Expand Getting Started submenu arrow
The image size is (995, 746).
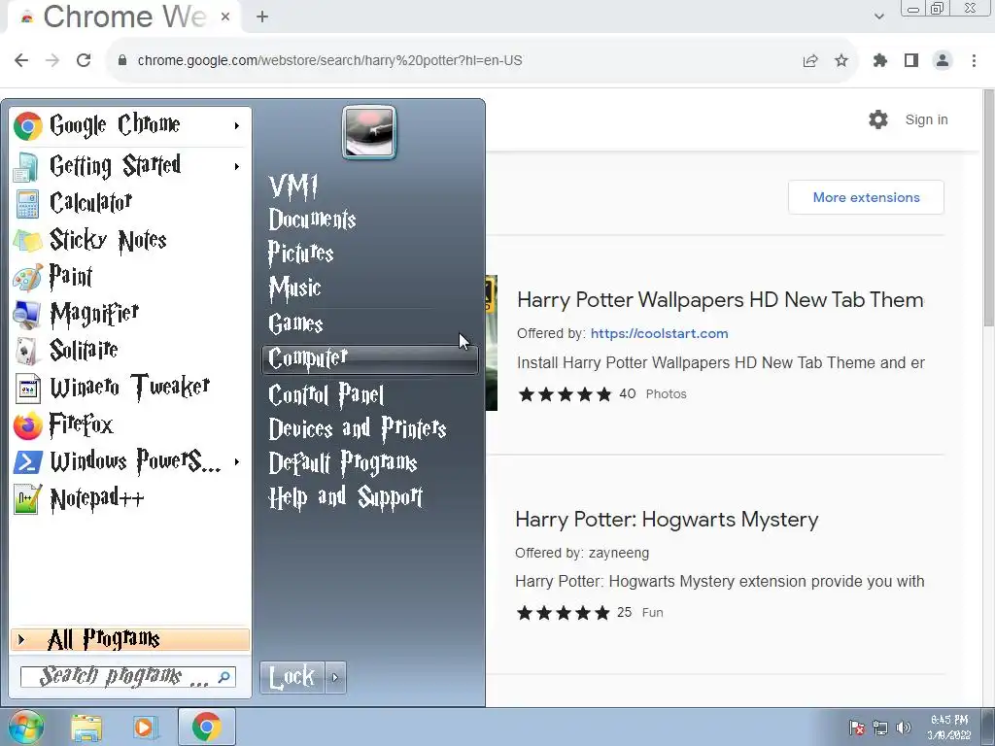click(x=237, y=166)
